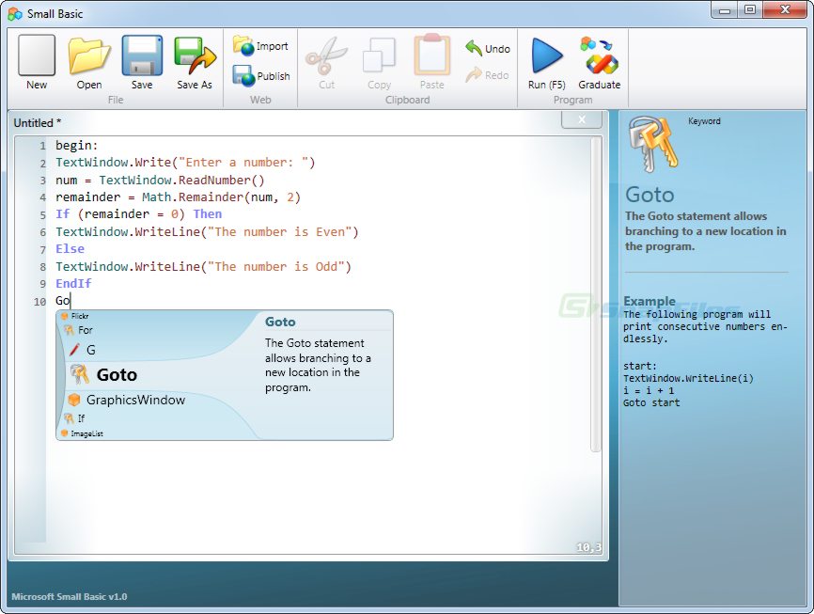
Task: Redo the last undone edit
Action: coord(487,75)
